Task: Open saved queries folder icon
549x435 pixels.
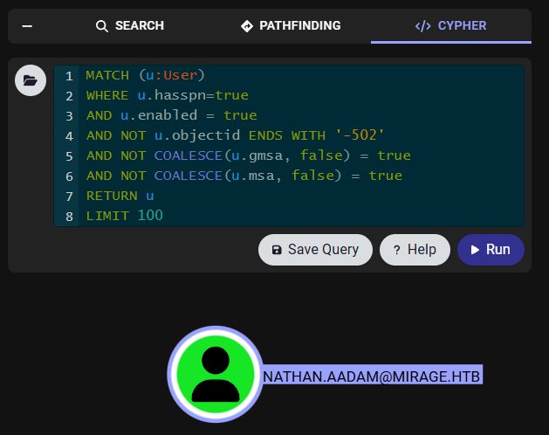Action: coord(31,81)
